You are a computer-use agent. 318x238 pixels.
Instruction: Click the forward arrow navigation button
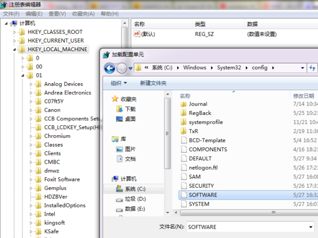(x=122, y=68)
